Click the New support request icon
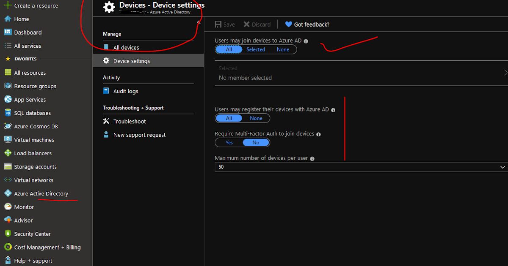508x266 pixels. pyautogui.click(x=106, y=135)
